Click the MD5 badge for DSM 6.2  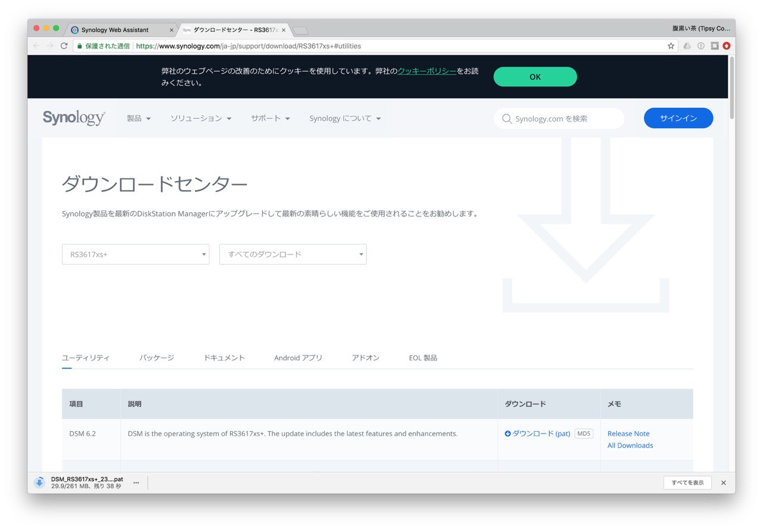click(584, 433)
